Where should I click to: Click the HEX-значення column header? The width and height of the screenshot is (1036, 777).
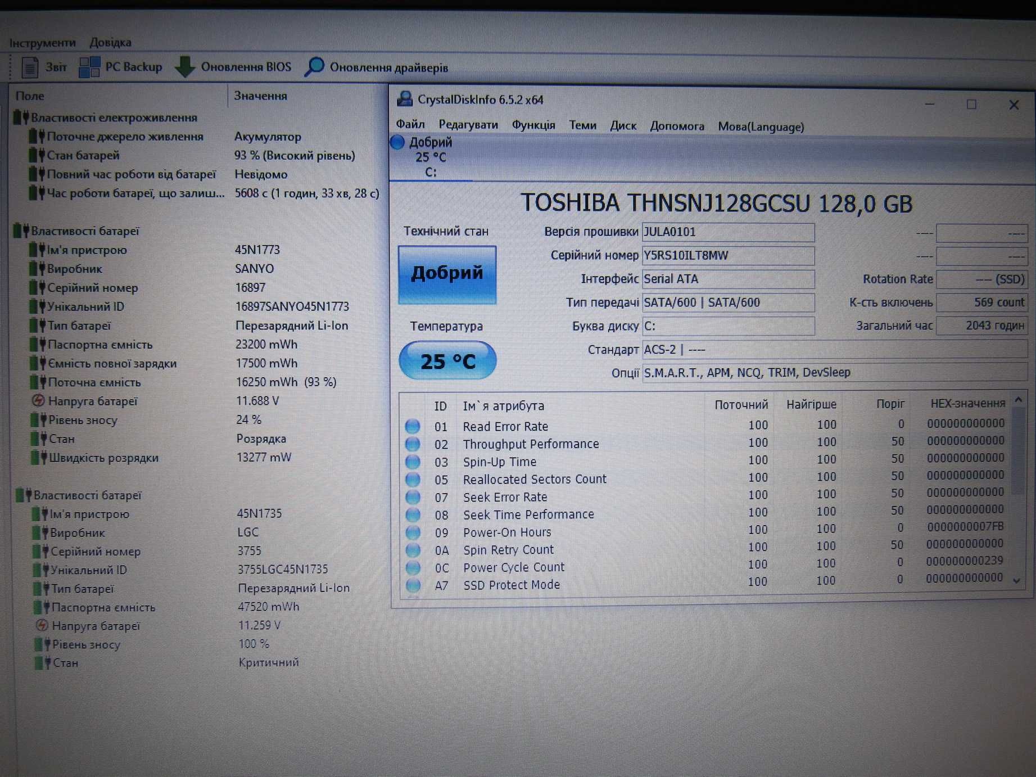[x=967, y=403]
